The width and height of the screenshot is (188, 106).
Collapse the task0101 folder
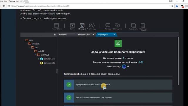(x=36, y=55)
